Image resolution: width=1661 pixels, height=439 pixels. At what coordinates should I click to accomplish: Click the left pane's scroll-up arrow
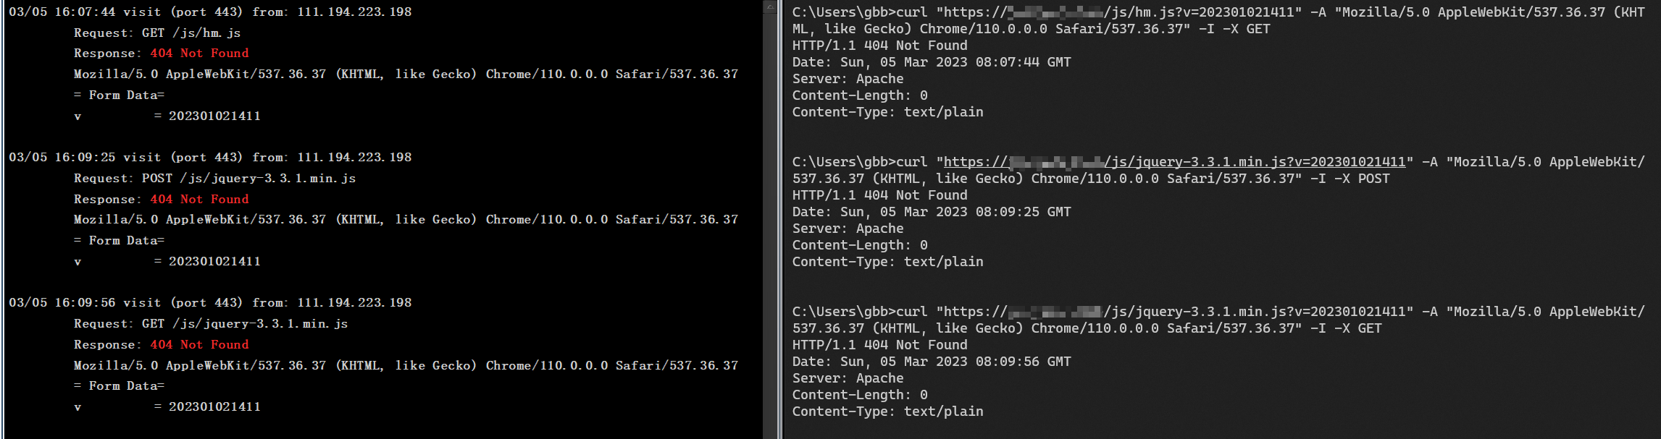point(770,7)
